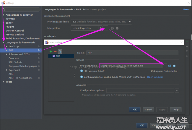Select Keymap in settings tree
This screenshot has width=192, height=130.
pyautogui.click(x=10, y=19)
